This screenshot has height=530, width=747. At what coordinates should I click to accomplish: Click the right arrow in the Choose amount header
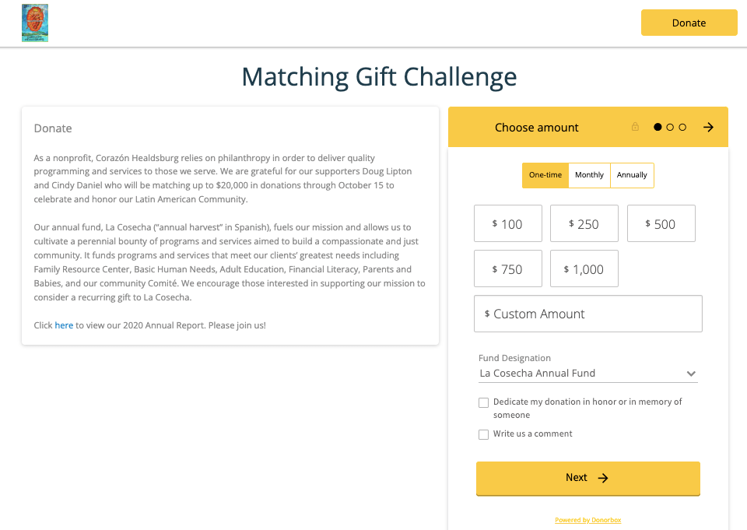(x=709, y=127)
